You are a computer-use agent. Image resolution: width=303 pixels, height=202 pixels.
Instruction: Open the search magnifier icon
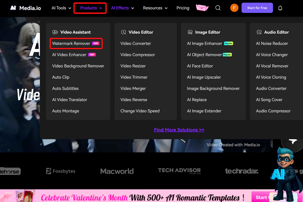tap(218, 8)
